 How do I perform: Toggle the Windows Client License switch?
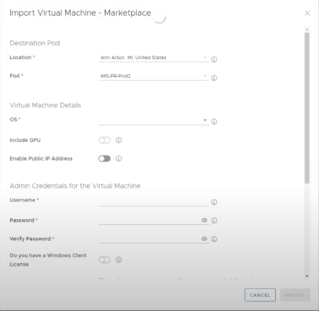(x=104, y=260)
